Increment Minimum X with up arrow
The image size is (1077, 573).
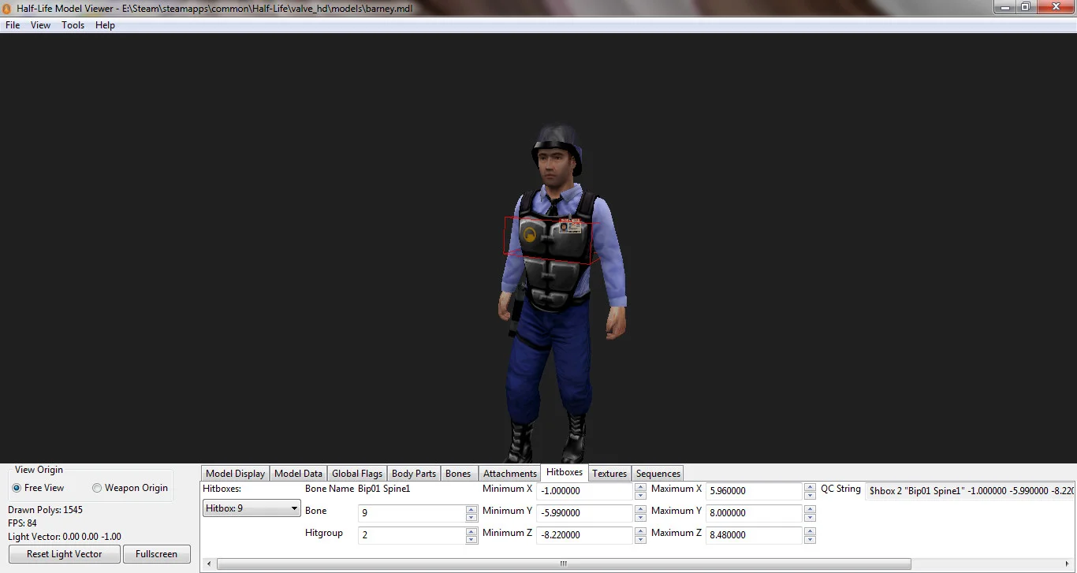pos(639,487)
